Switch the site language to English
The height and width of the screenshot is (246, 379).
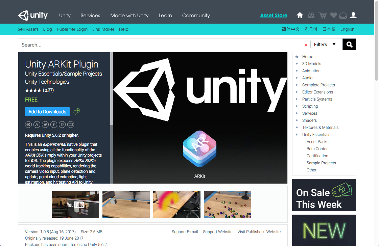[x=347, y=29]
